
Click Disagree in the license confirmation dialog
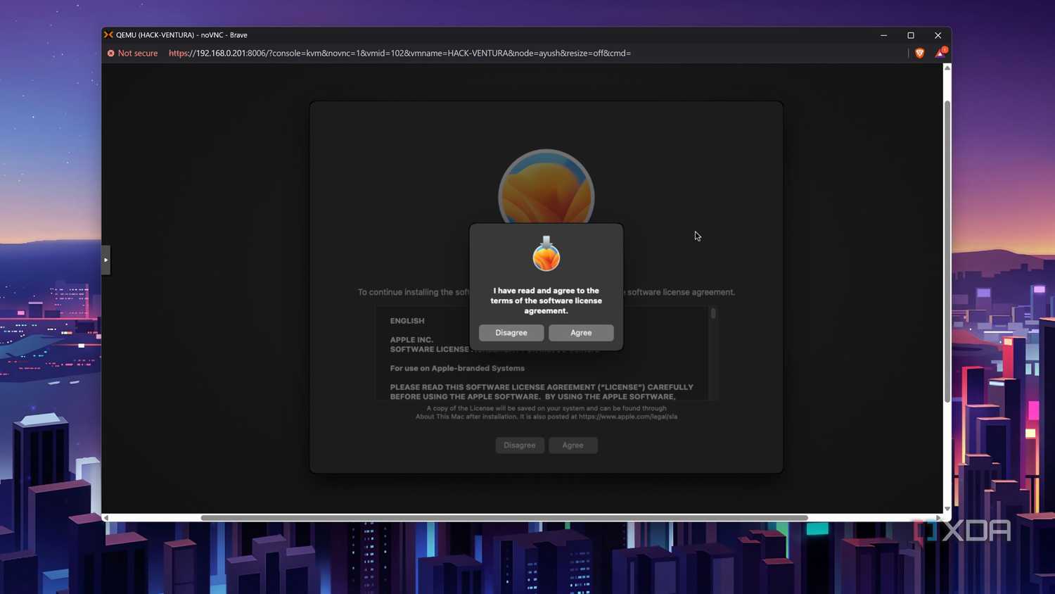tap(511, 333)
